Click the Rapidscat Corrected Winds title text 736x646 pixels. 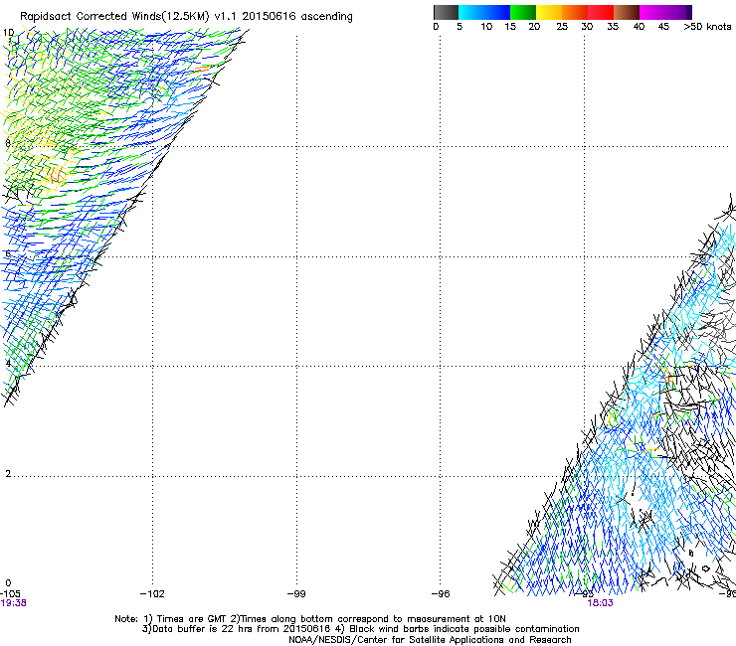point(186,16)
